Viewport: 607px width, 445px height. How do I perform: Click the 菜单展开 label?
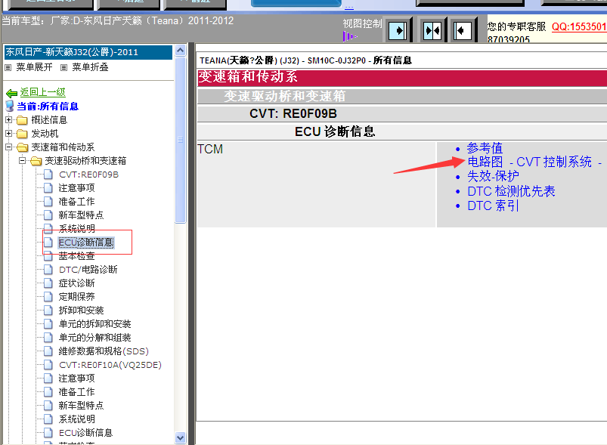[34, 67]
